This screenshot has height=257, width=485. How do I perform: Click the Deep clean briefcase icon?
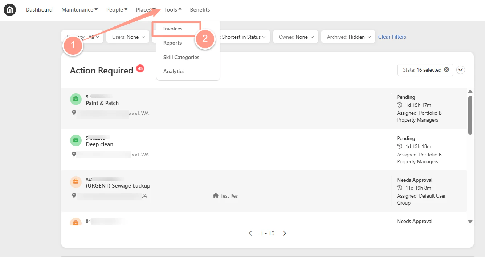pos(76,140)
